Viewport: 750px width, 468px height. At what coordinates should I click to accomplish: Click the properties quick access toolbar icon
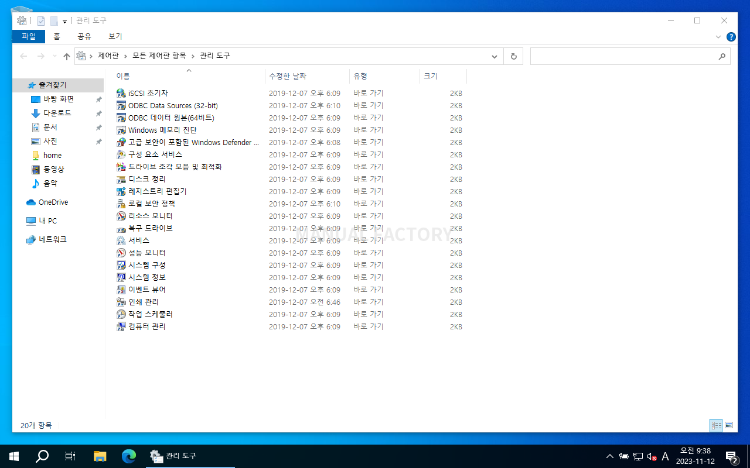(41, 20)
